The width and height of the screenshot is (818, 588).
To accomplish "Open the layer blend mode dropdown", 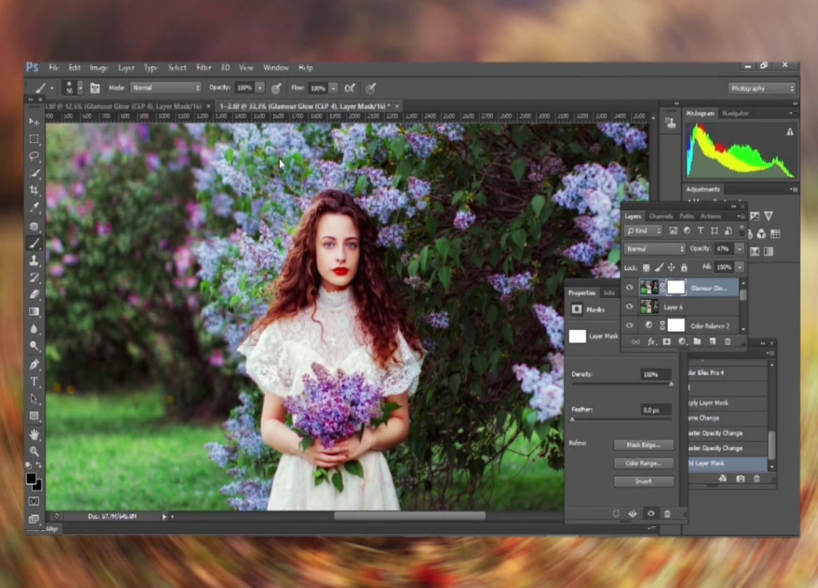I will pyautogui.click(x=655, y=249).
